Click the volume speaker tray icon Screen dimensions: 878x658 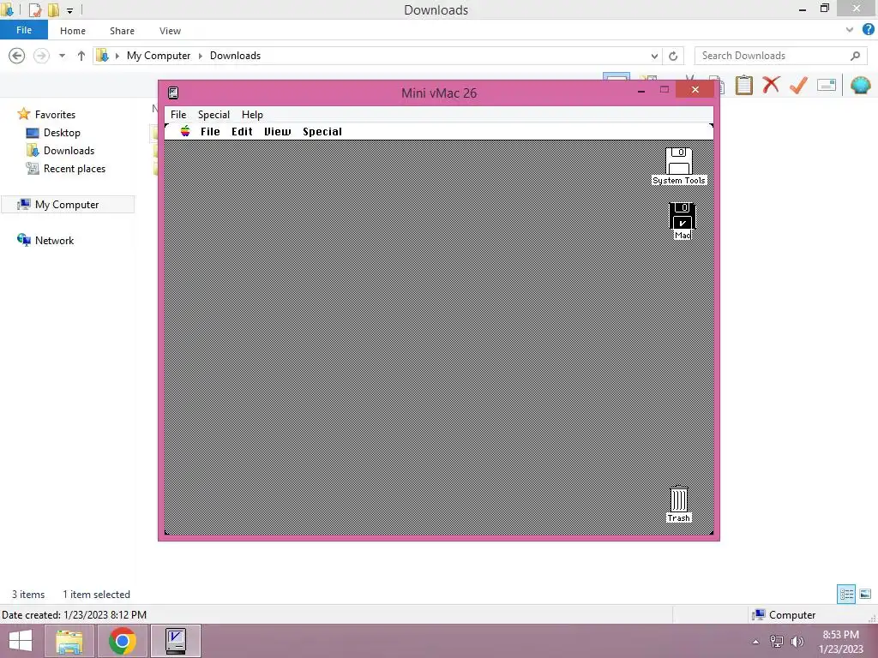(797, 641)
